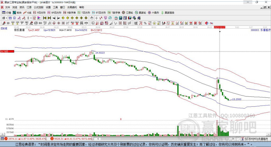The width and height of the screenshot is (271, 147).
Task: Open 赢家服务 button
Action: [168, 13]
